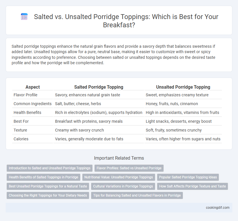
Task: Click the cell 'Rich in electrolytes (sodium), supports hydration'
Action: point(99,112)
